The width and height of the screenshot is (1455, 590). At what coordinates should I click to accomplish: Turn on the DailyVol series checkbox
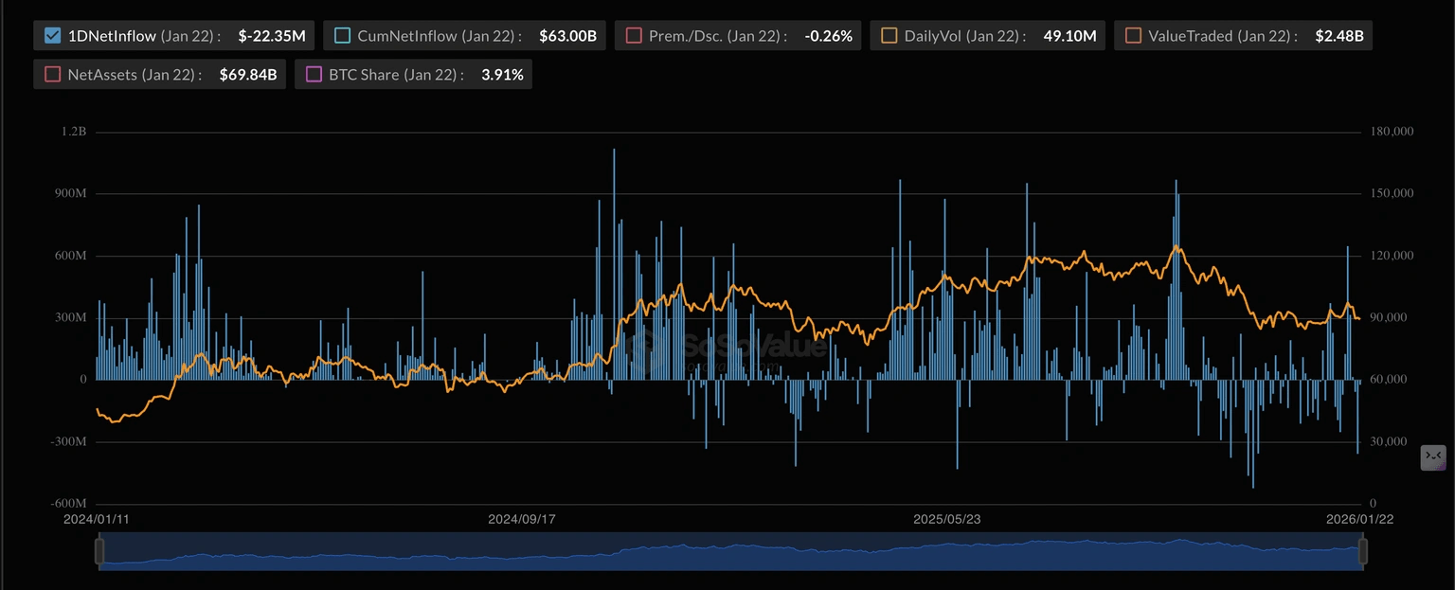tap(889, 36)
